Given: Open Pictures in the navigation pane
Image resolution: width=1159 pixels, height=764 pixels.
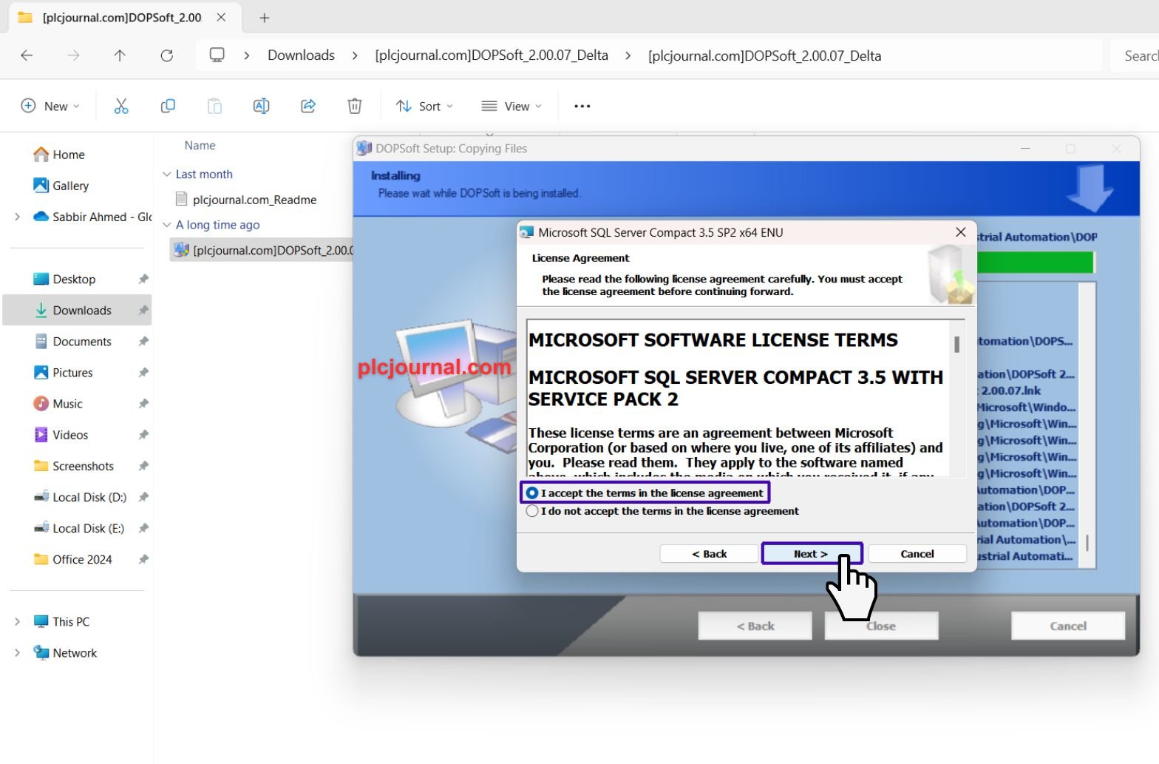Looking at the screenshot, I should coord(64,373).
